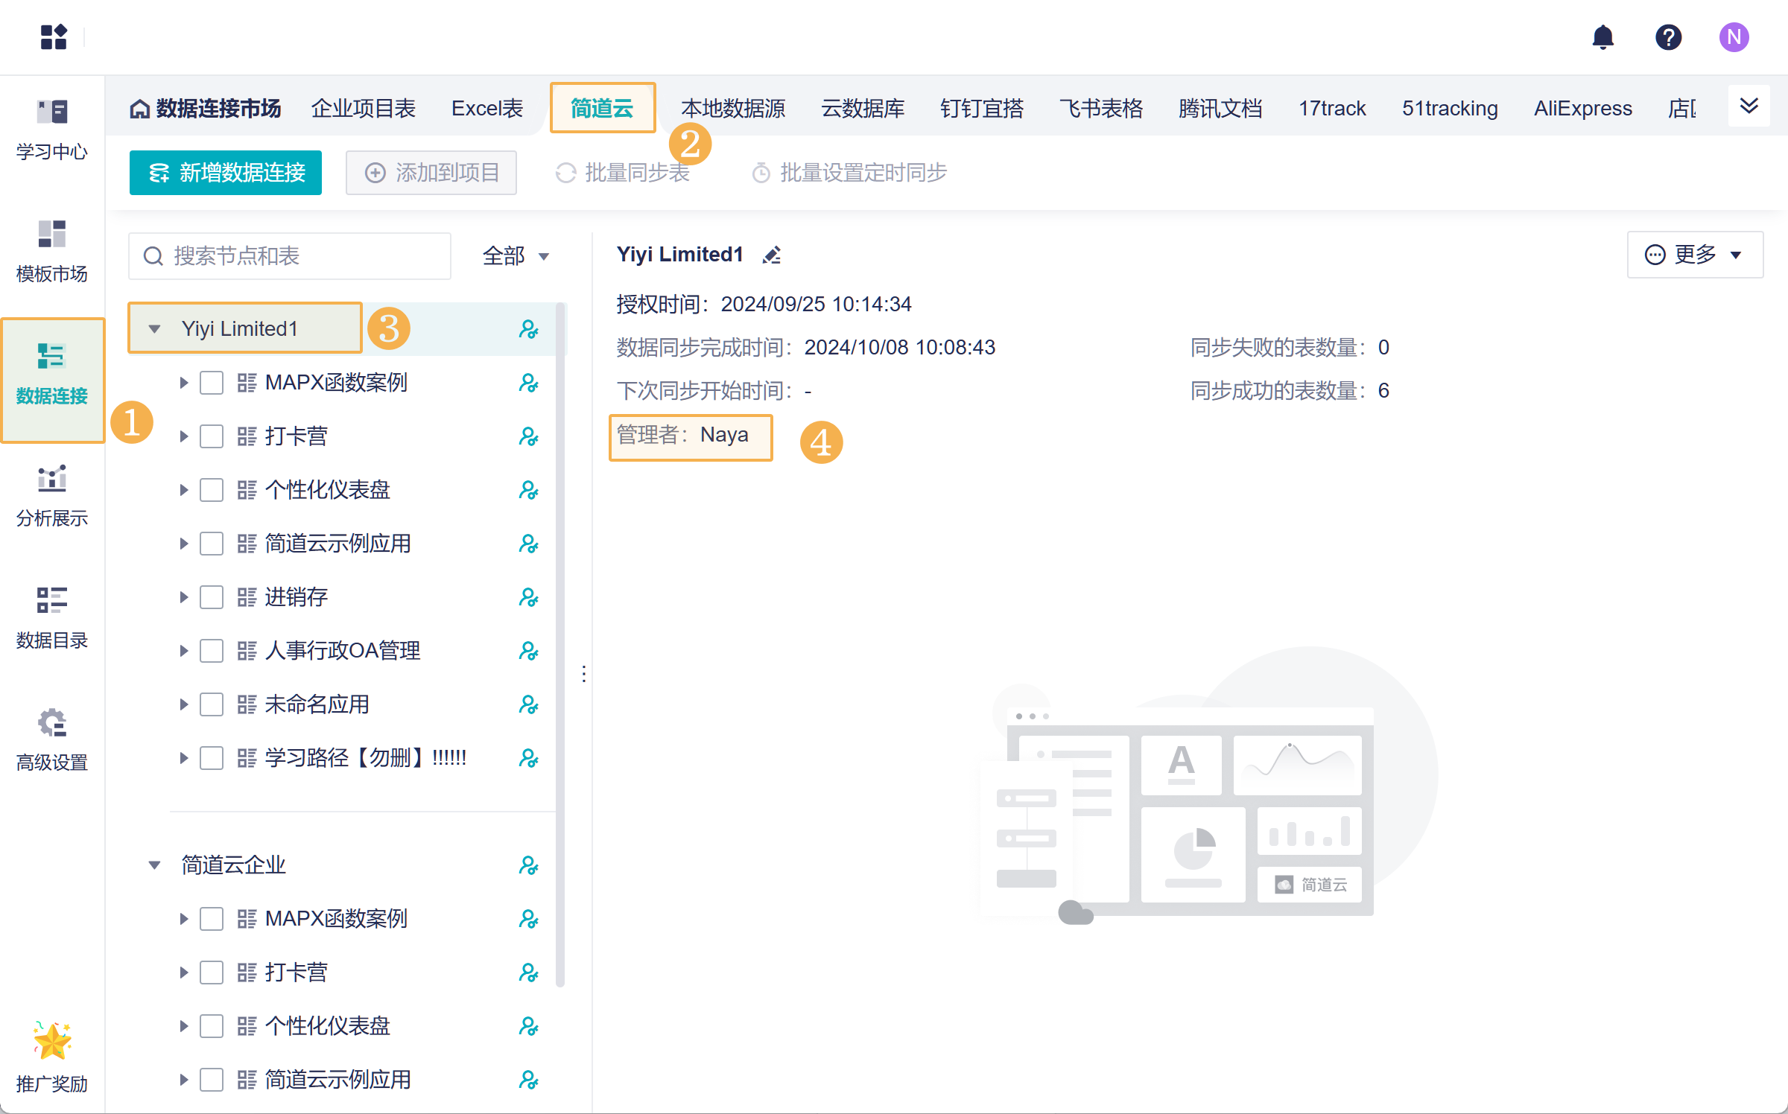
Task: Collapse the 简道云企业 tree node
Action: pos(154,865)
